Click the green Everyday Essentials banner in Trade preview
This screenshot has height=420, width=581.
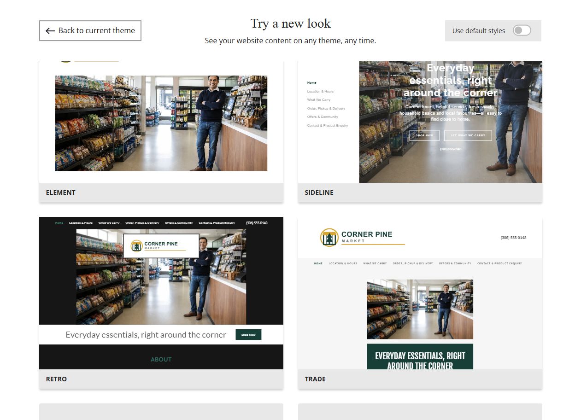click(x=420, y=356)
